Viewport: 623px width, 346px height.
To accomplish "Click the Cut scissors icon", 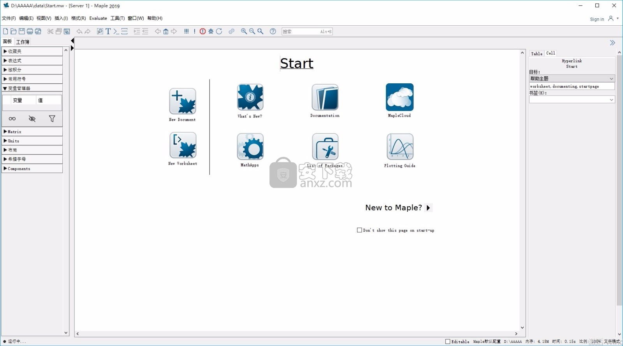I will click(50, 31).
